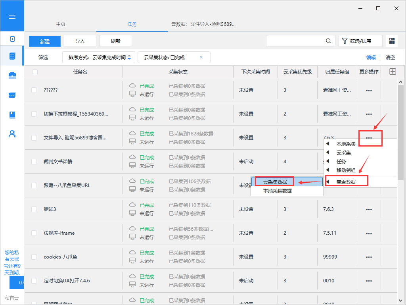The image size is (406, 305).
Task: Select 本地采集数据 from submenu
Action: click(x=287, y=191)
